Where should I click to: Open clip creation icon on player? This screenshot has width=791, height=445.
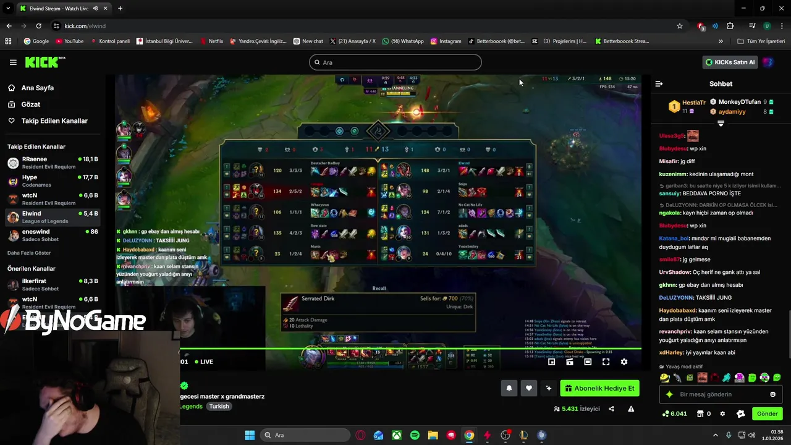pos(570,362)
